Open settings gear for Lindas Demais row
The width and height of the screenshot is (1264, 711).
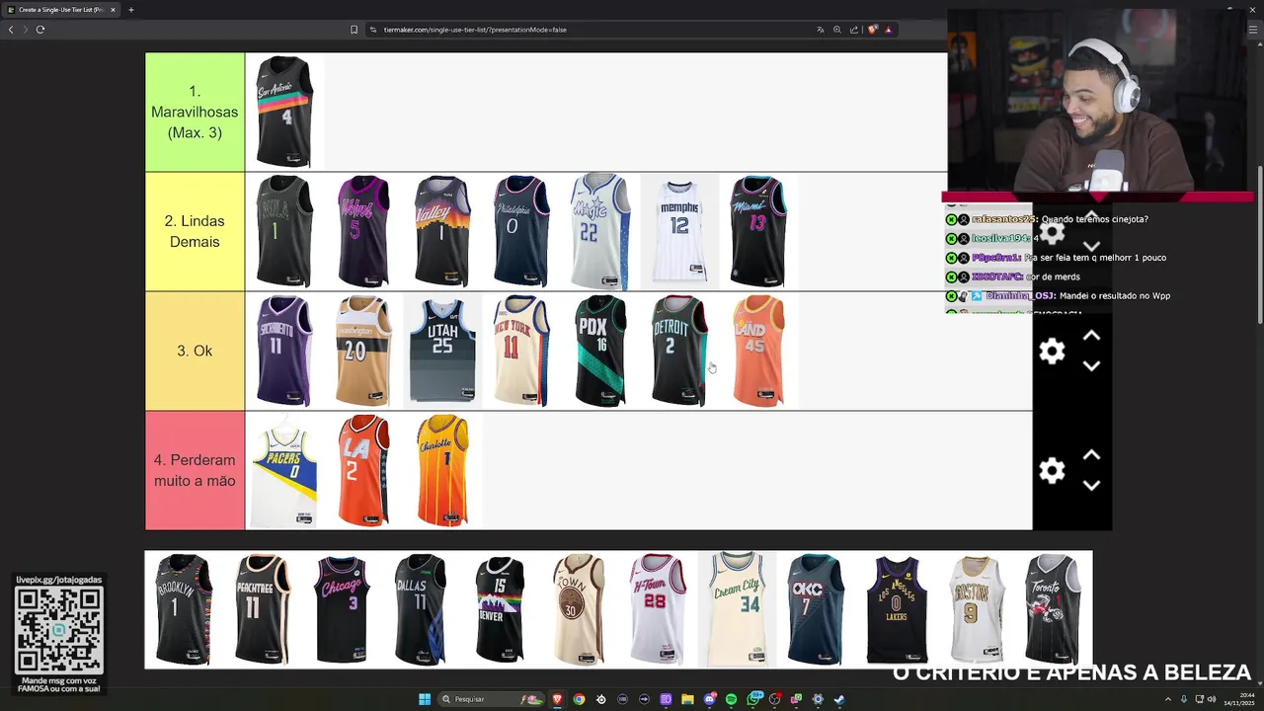[x=1053, y=233]
